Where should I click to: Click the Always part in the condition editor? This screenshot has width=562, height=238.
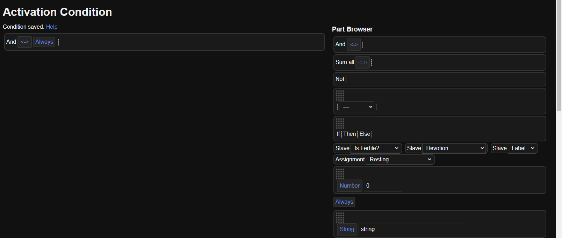tap(44, 42)
